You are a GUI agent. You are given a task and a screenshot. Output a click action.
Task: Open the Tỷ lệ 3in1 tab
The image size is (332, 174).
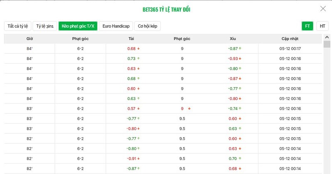pos(44,26)
